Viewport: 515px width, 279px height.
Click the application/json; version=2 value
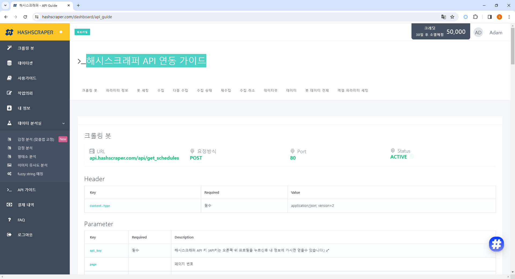pos(312,206)
